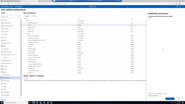Image resolution: width=185 pixels, height=104 pixels.
Task: Click the Uninstall button
Action: click(34, 16)
